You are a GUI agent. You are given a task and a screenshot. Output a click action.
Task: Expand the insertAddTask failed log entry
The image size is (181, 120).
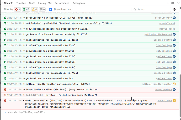(24, 90)
